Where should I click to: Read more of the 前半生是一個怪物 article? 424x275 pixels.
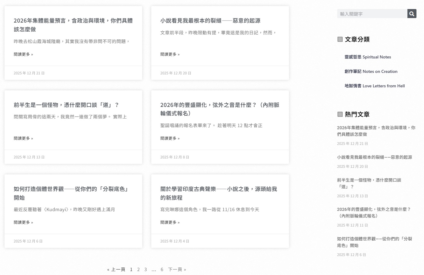coord(23,138)
